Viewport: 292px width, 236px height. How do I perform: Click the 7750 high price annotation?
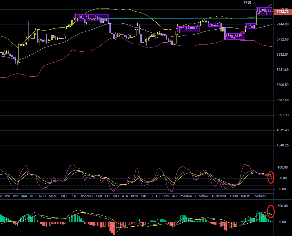tap(247, 2)
